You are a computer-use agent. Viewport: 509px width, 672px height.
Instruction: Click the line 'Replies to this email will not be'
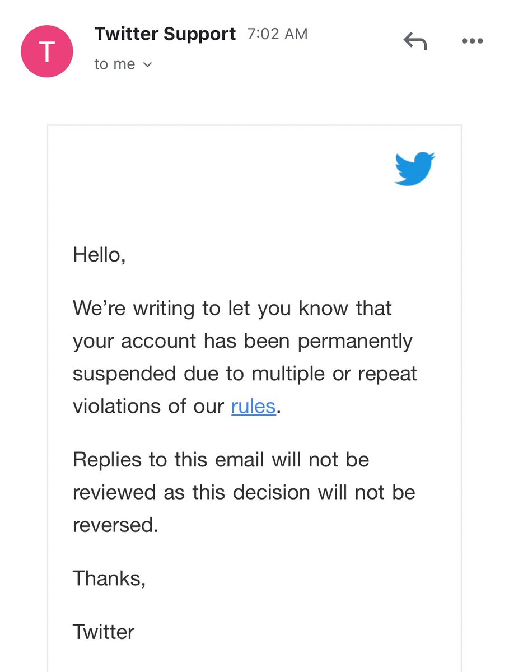point(221,460)
